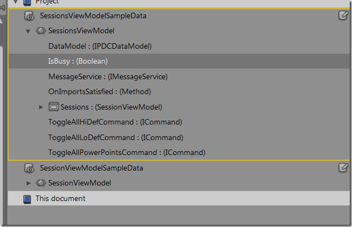Open edit sample data for SessionsViewModelSampleData
This screenshot has height=227, width=352.
[x=343, y=16]
